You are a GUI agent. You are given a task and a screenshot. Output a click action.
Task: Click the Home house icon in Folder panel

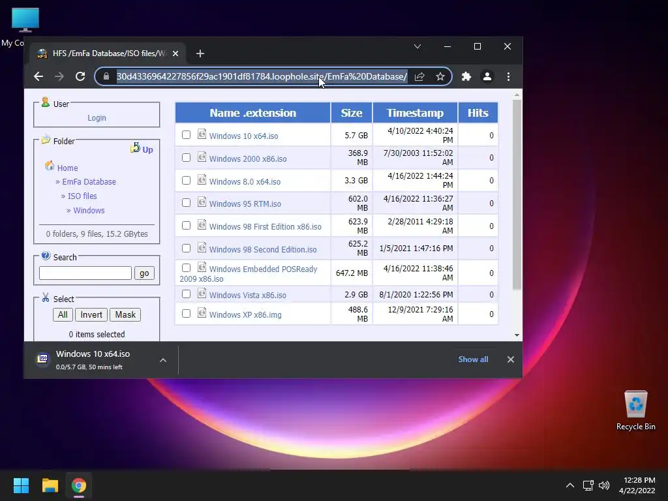(x=50, y=166)
